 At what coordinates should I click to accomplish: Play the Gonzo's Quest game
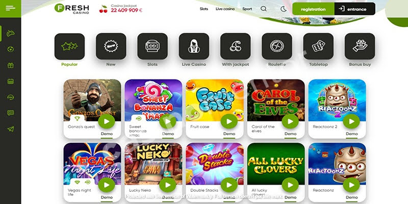coord(107,121)
